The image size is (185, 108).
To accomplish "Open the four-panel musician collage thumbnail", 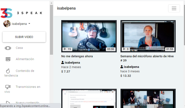I will [148, 98].
